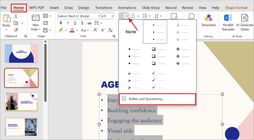Open the font size dropdown

pos(112,16)
